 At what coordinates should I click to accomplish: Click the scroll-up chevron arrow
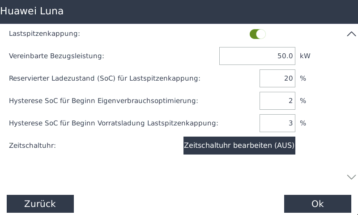(351, 34)
